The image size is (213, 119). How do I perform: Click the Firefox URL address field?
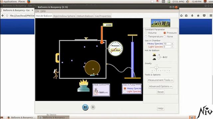pos(22,16)
